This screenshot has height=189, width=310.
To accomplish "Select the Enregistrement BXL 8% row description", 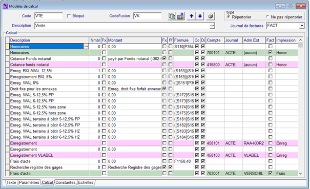I will (49, 77).
